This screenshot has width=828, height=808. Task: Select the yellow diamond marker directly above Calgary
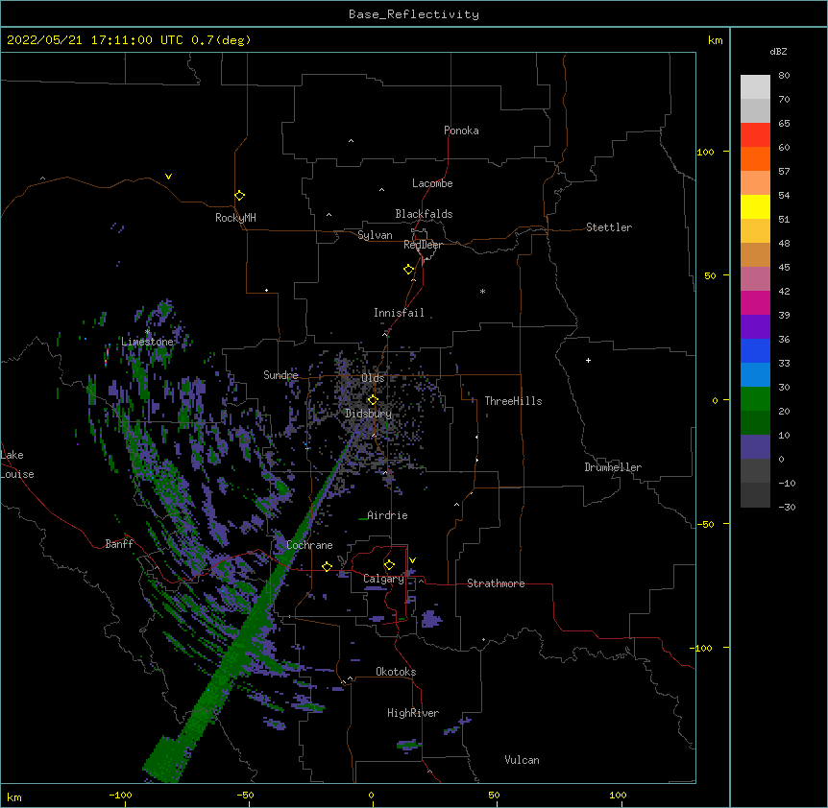tap(389, 565)
